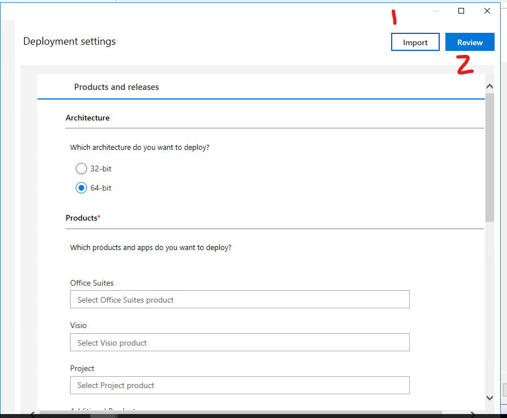Click the Import button
Screen dimensions: 507x418
point(415,42)
